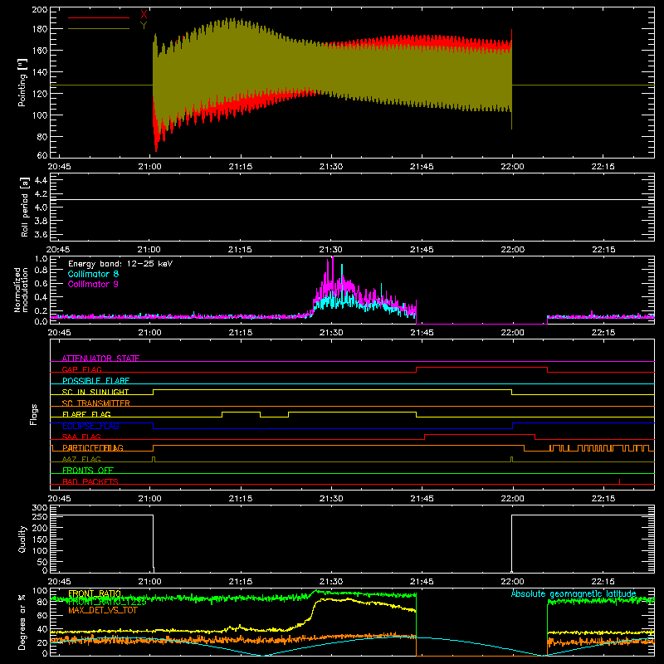Screen dimensions: 664x664
Task: Click the Flags axis title
Action: [34, 414]
